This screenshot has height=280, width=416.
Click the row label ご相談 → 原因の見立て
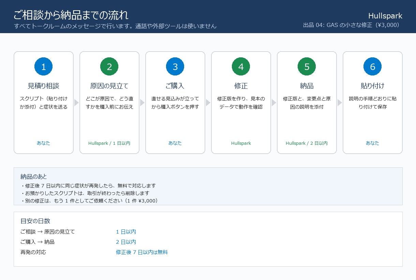point(48,232)
